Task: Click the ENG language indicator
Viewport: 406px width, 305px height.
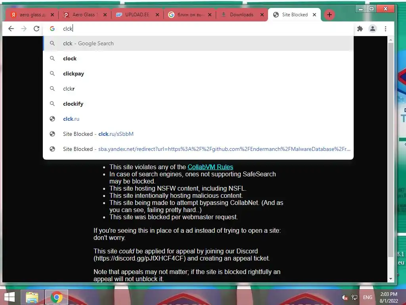Action: click(x=368, y=297)
